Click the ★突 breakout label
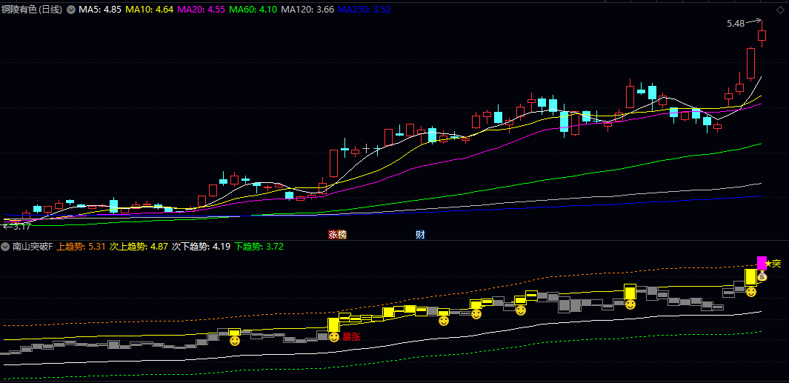 (x=773, y=263)
